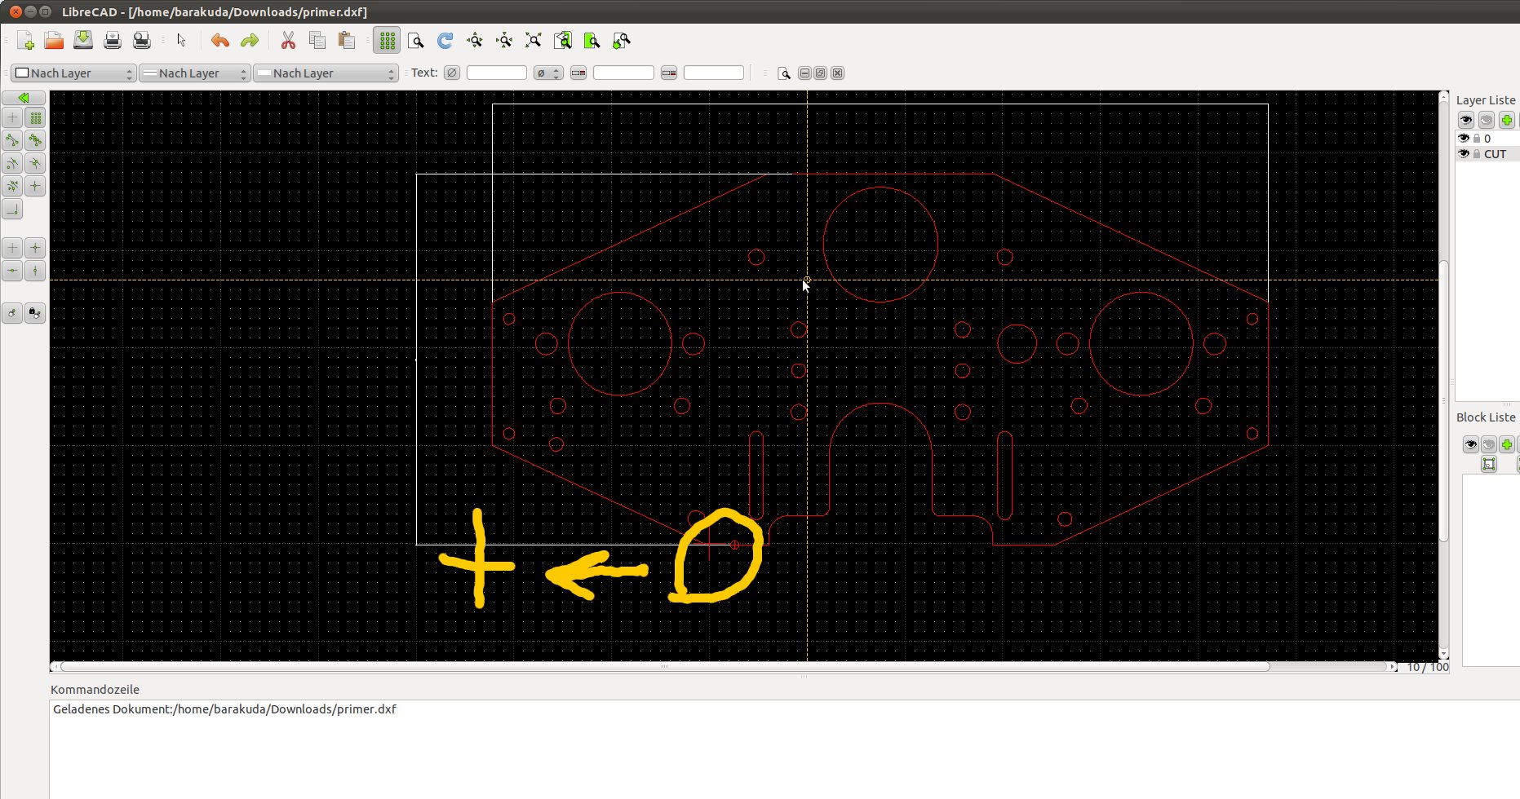Open the line type Nach Layer dropdown
Viewport: 1520px width, 799px height.
pos(326,73)
